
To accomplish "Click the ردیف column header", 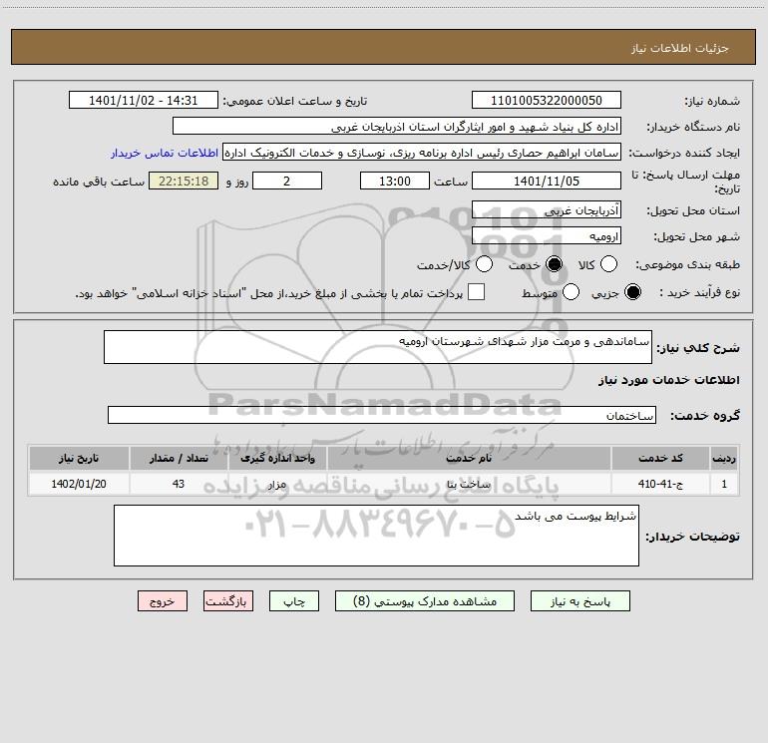I will (x=724, y=458).
